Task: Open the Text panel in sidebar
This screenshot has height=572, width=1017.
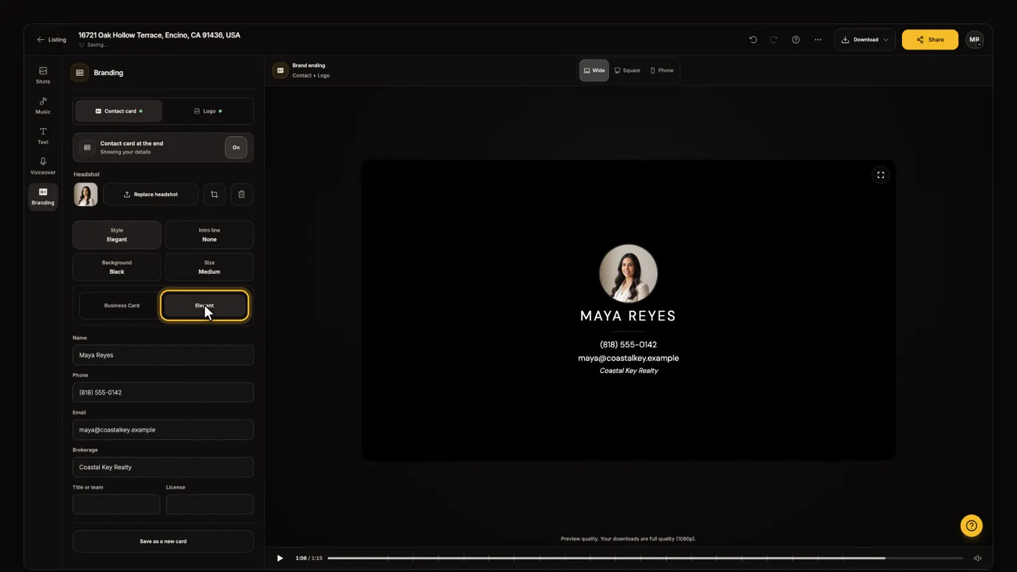Action: [x=43, y=136]
